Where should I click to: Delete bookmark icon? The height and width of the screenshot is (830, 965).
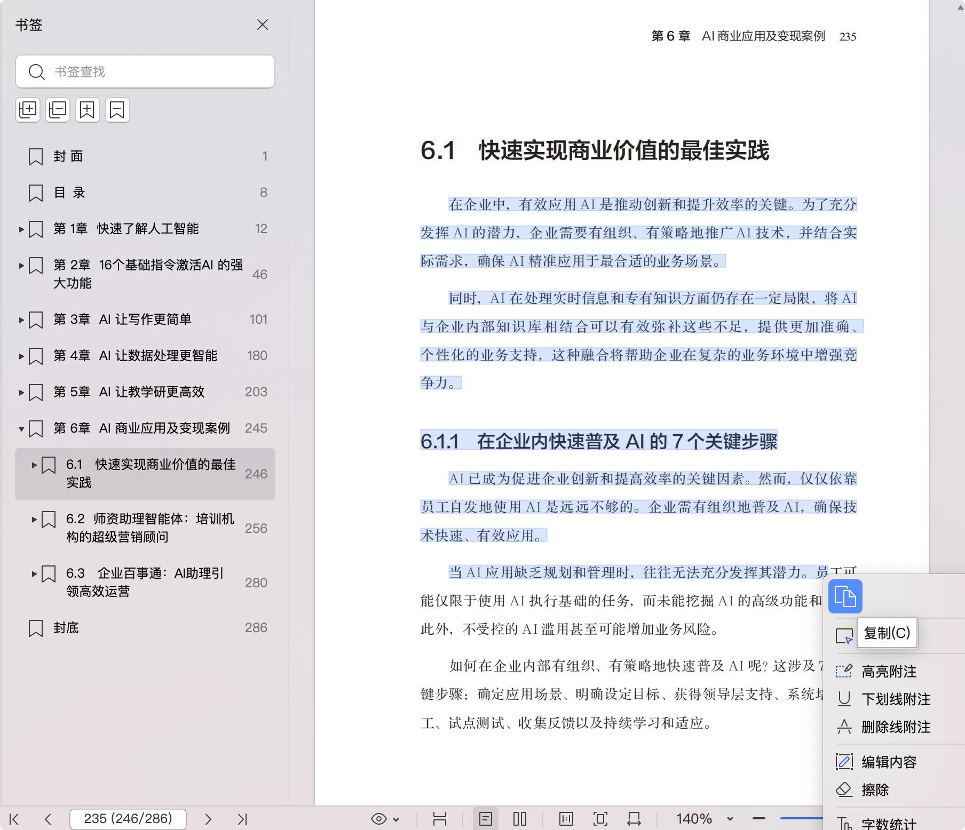click(117, 110)
